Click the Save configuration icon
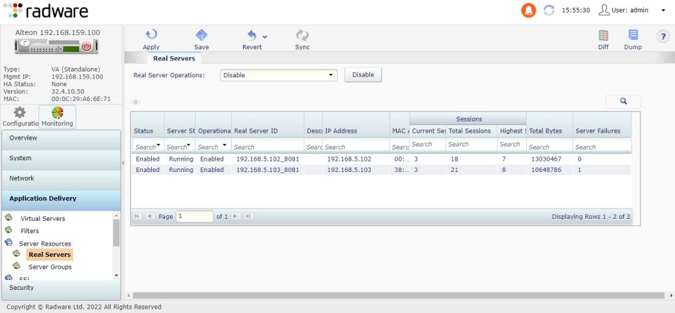 click(x=201, y=36)
